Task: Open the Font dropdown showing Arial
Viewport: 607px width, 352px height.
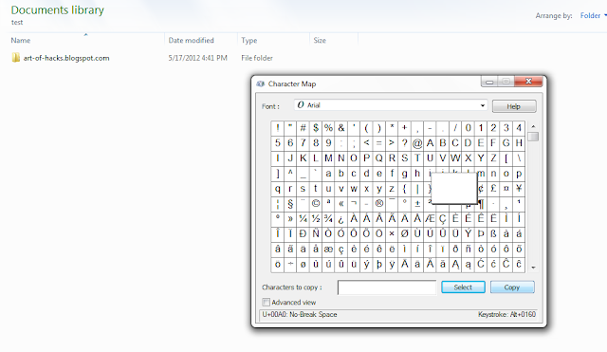Action: tap(391, 105)
